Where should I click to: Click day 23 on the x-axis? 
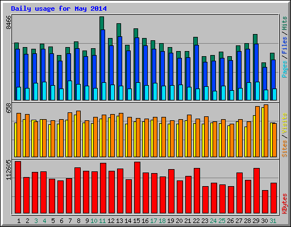(x=205, y=221)
